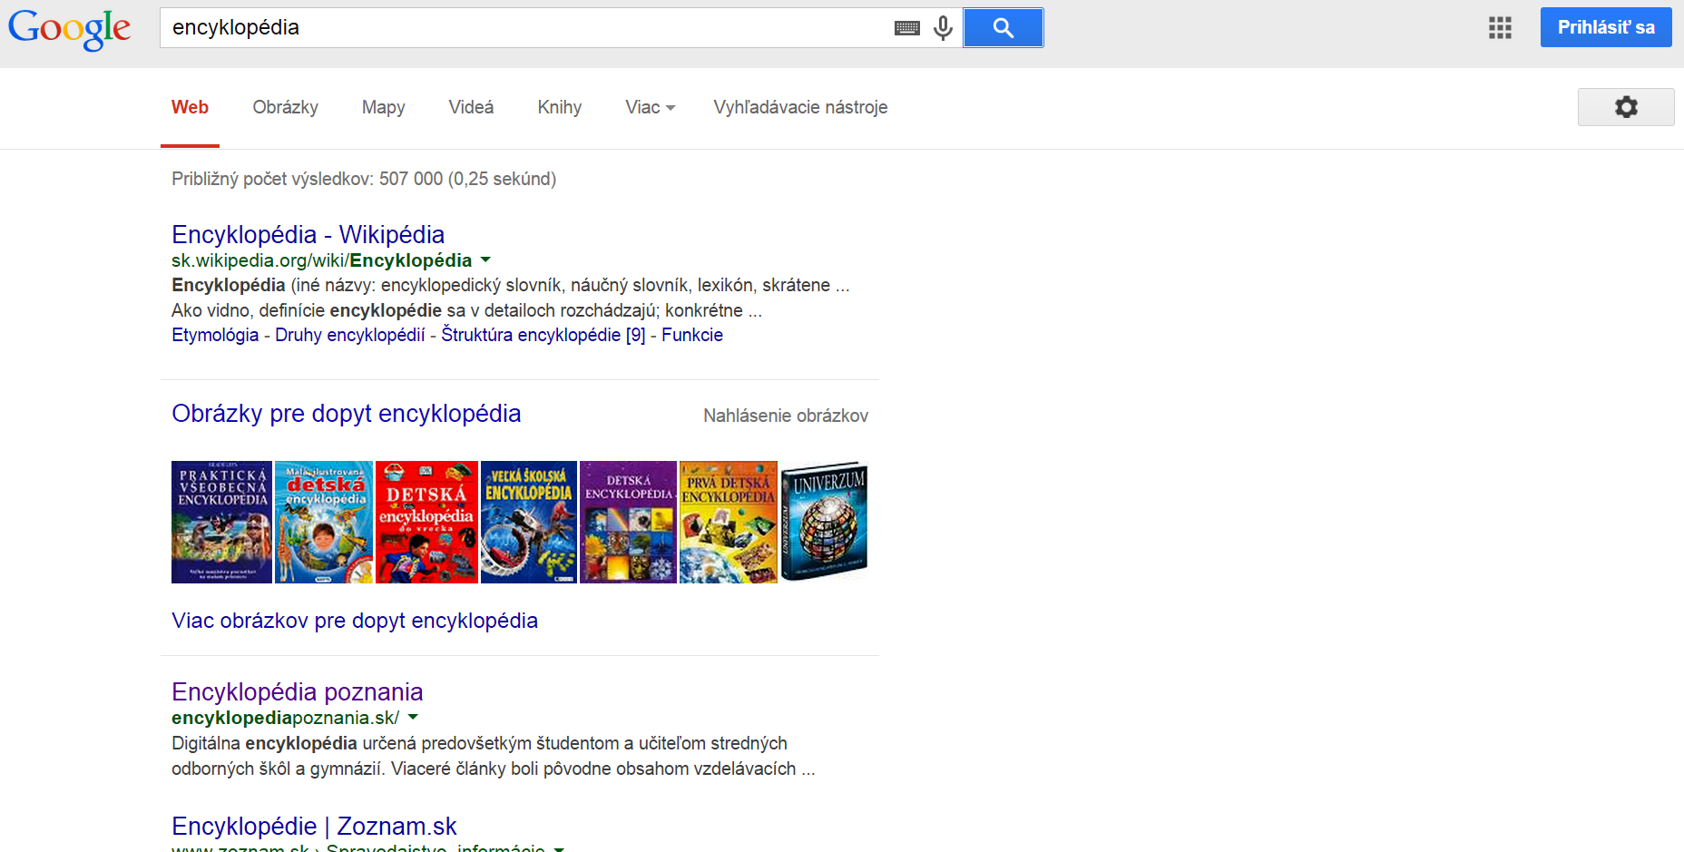
Task: Open the on-screen keyboard icon
Action: click(906, 28)
